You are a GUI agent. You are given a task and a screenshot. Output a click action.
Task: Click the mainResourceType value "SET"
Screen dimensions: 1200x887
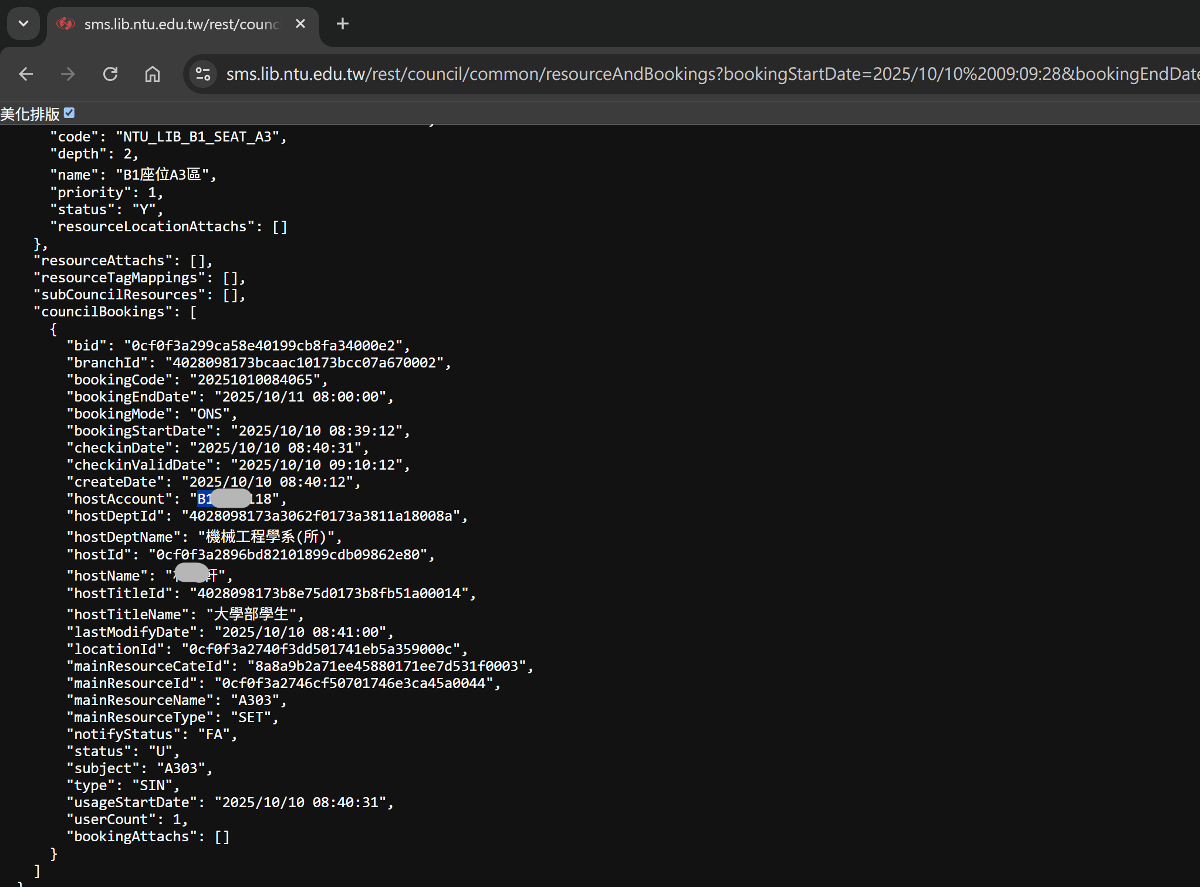251,717
